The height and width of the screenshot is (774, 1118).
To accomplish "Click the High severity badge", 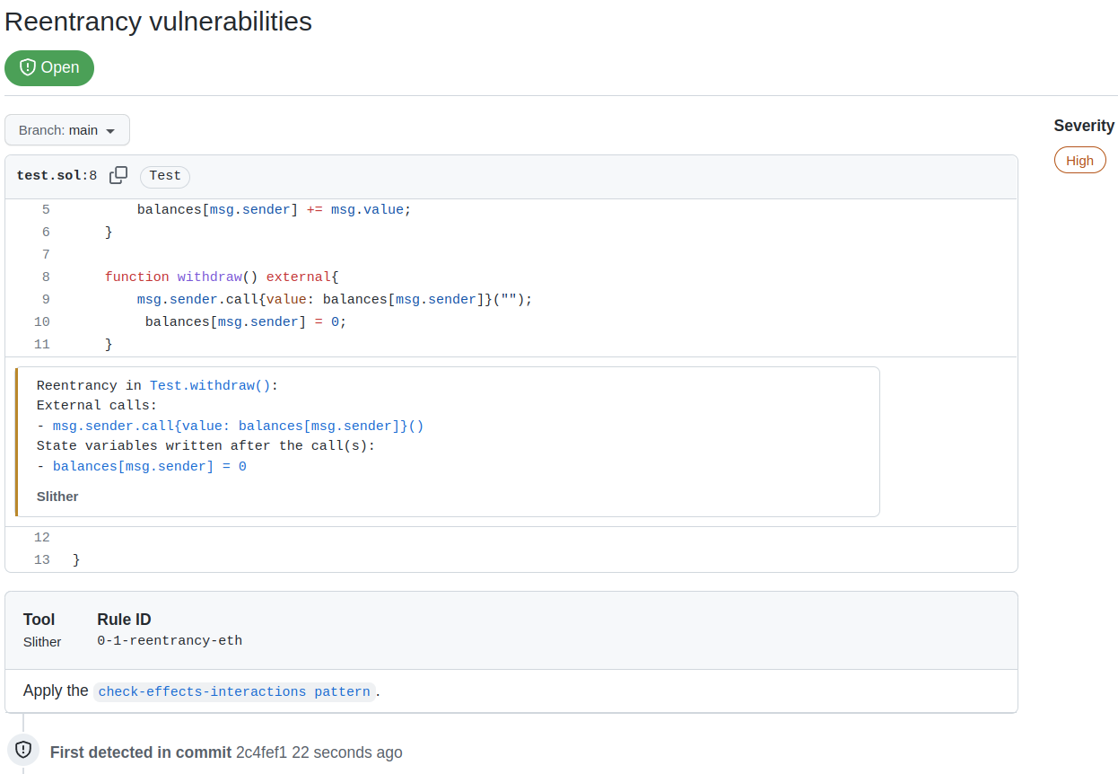I will pyautogui.click(x=1079, y=161).
